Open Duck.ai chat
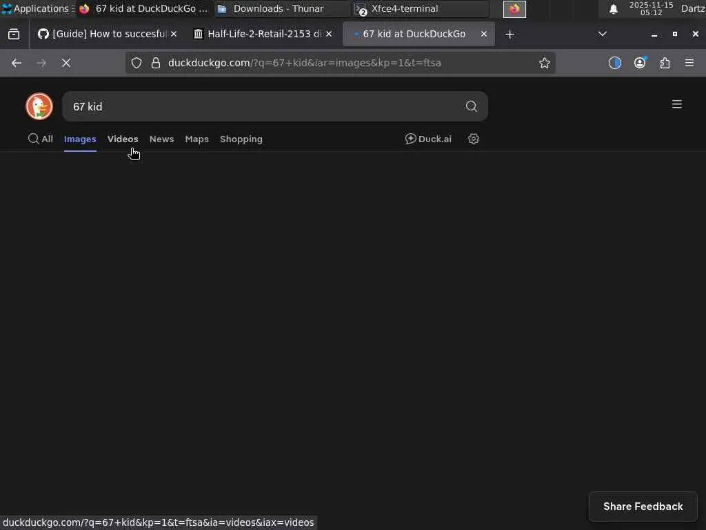The height and width of the screenshot is (530, 706). [x=428, y=139]
